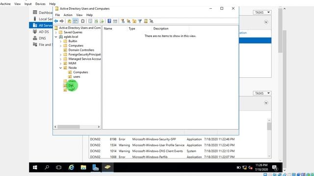
Task: Select the root Active Directory Users and Computers node
Action: click(x=79, y=28)
